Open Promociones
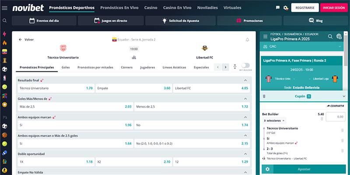The image size is (350, 175). click(x=249, y=21)
